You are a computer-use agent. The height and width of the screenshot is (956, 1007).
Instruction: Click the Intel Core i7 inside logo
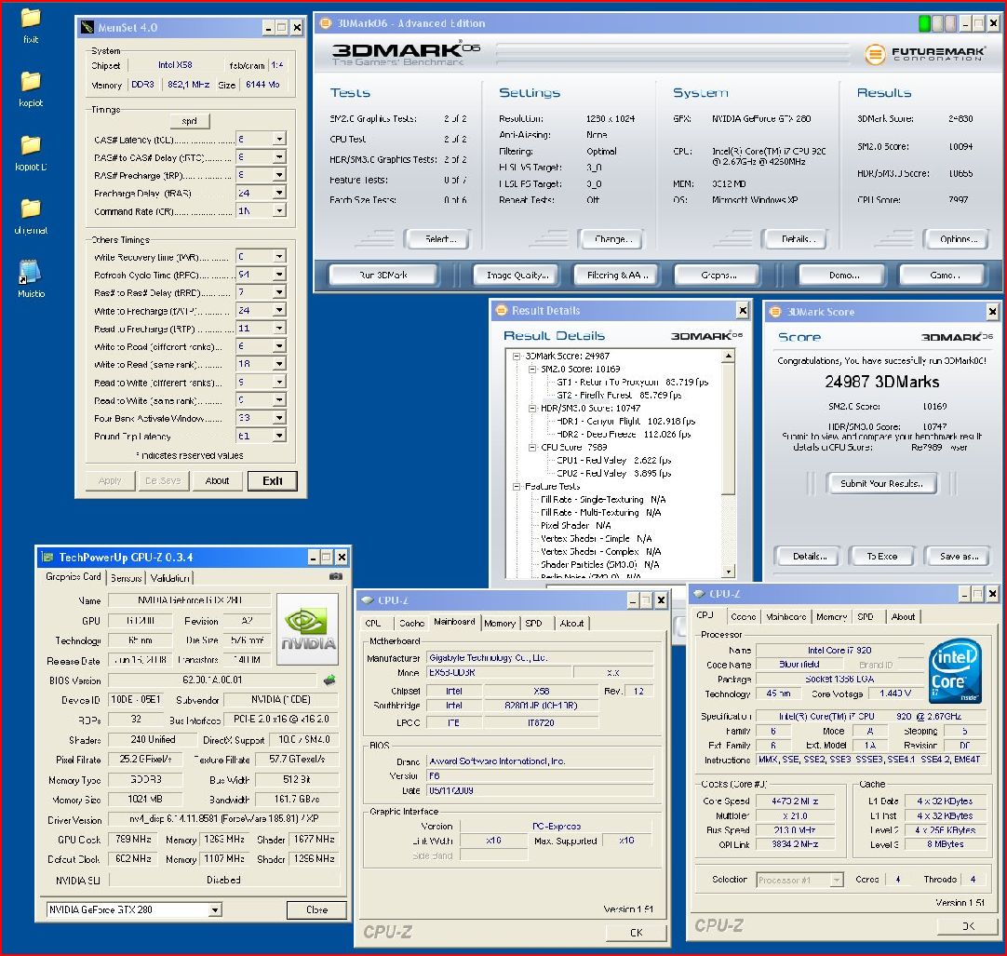click(x=955, y=669)
